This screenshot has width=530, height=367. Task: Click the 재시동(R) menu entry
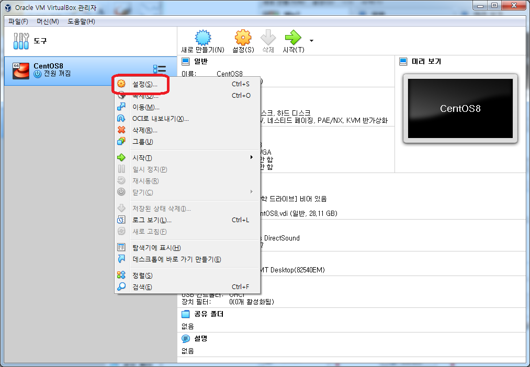187,181
